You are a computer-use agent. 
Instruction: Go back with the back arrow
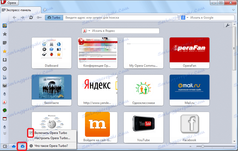pyautogui.click(x=14, y=18)
